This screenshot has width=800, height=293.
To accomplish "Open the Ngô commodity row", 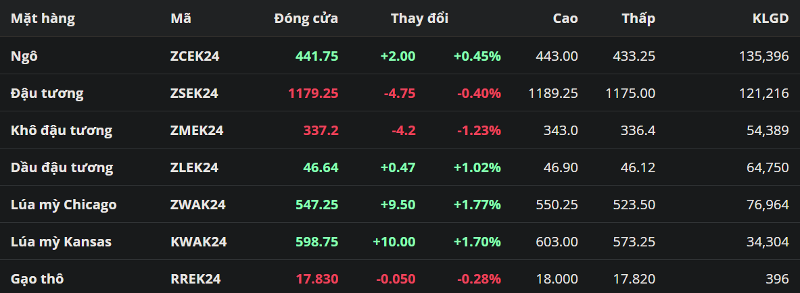I will coord(24,56).
